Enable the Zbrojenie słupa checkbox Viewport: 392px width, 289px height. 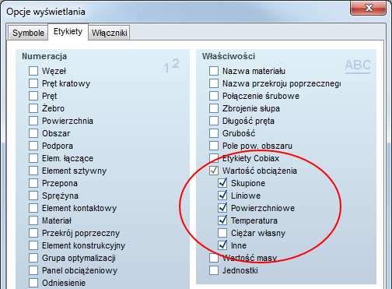[214, 108]
